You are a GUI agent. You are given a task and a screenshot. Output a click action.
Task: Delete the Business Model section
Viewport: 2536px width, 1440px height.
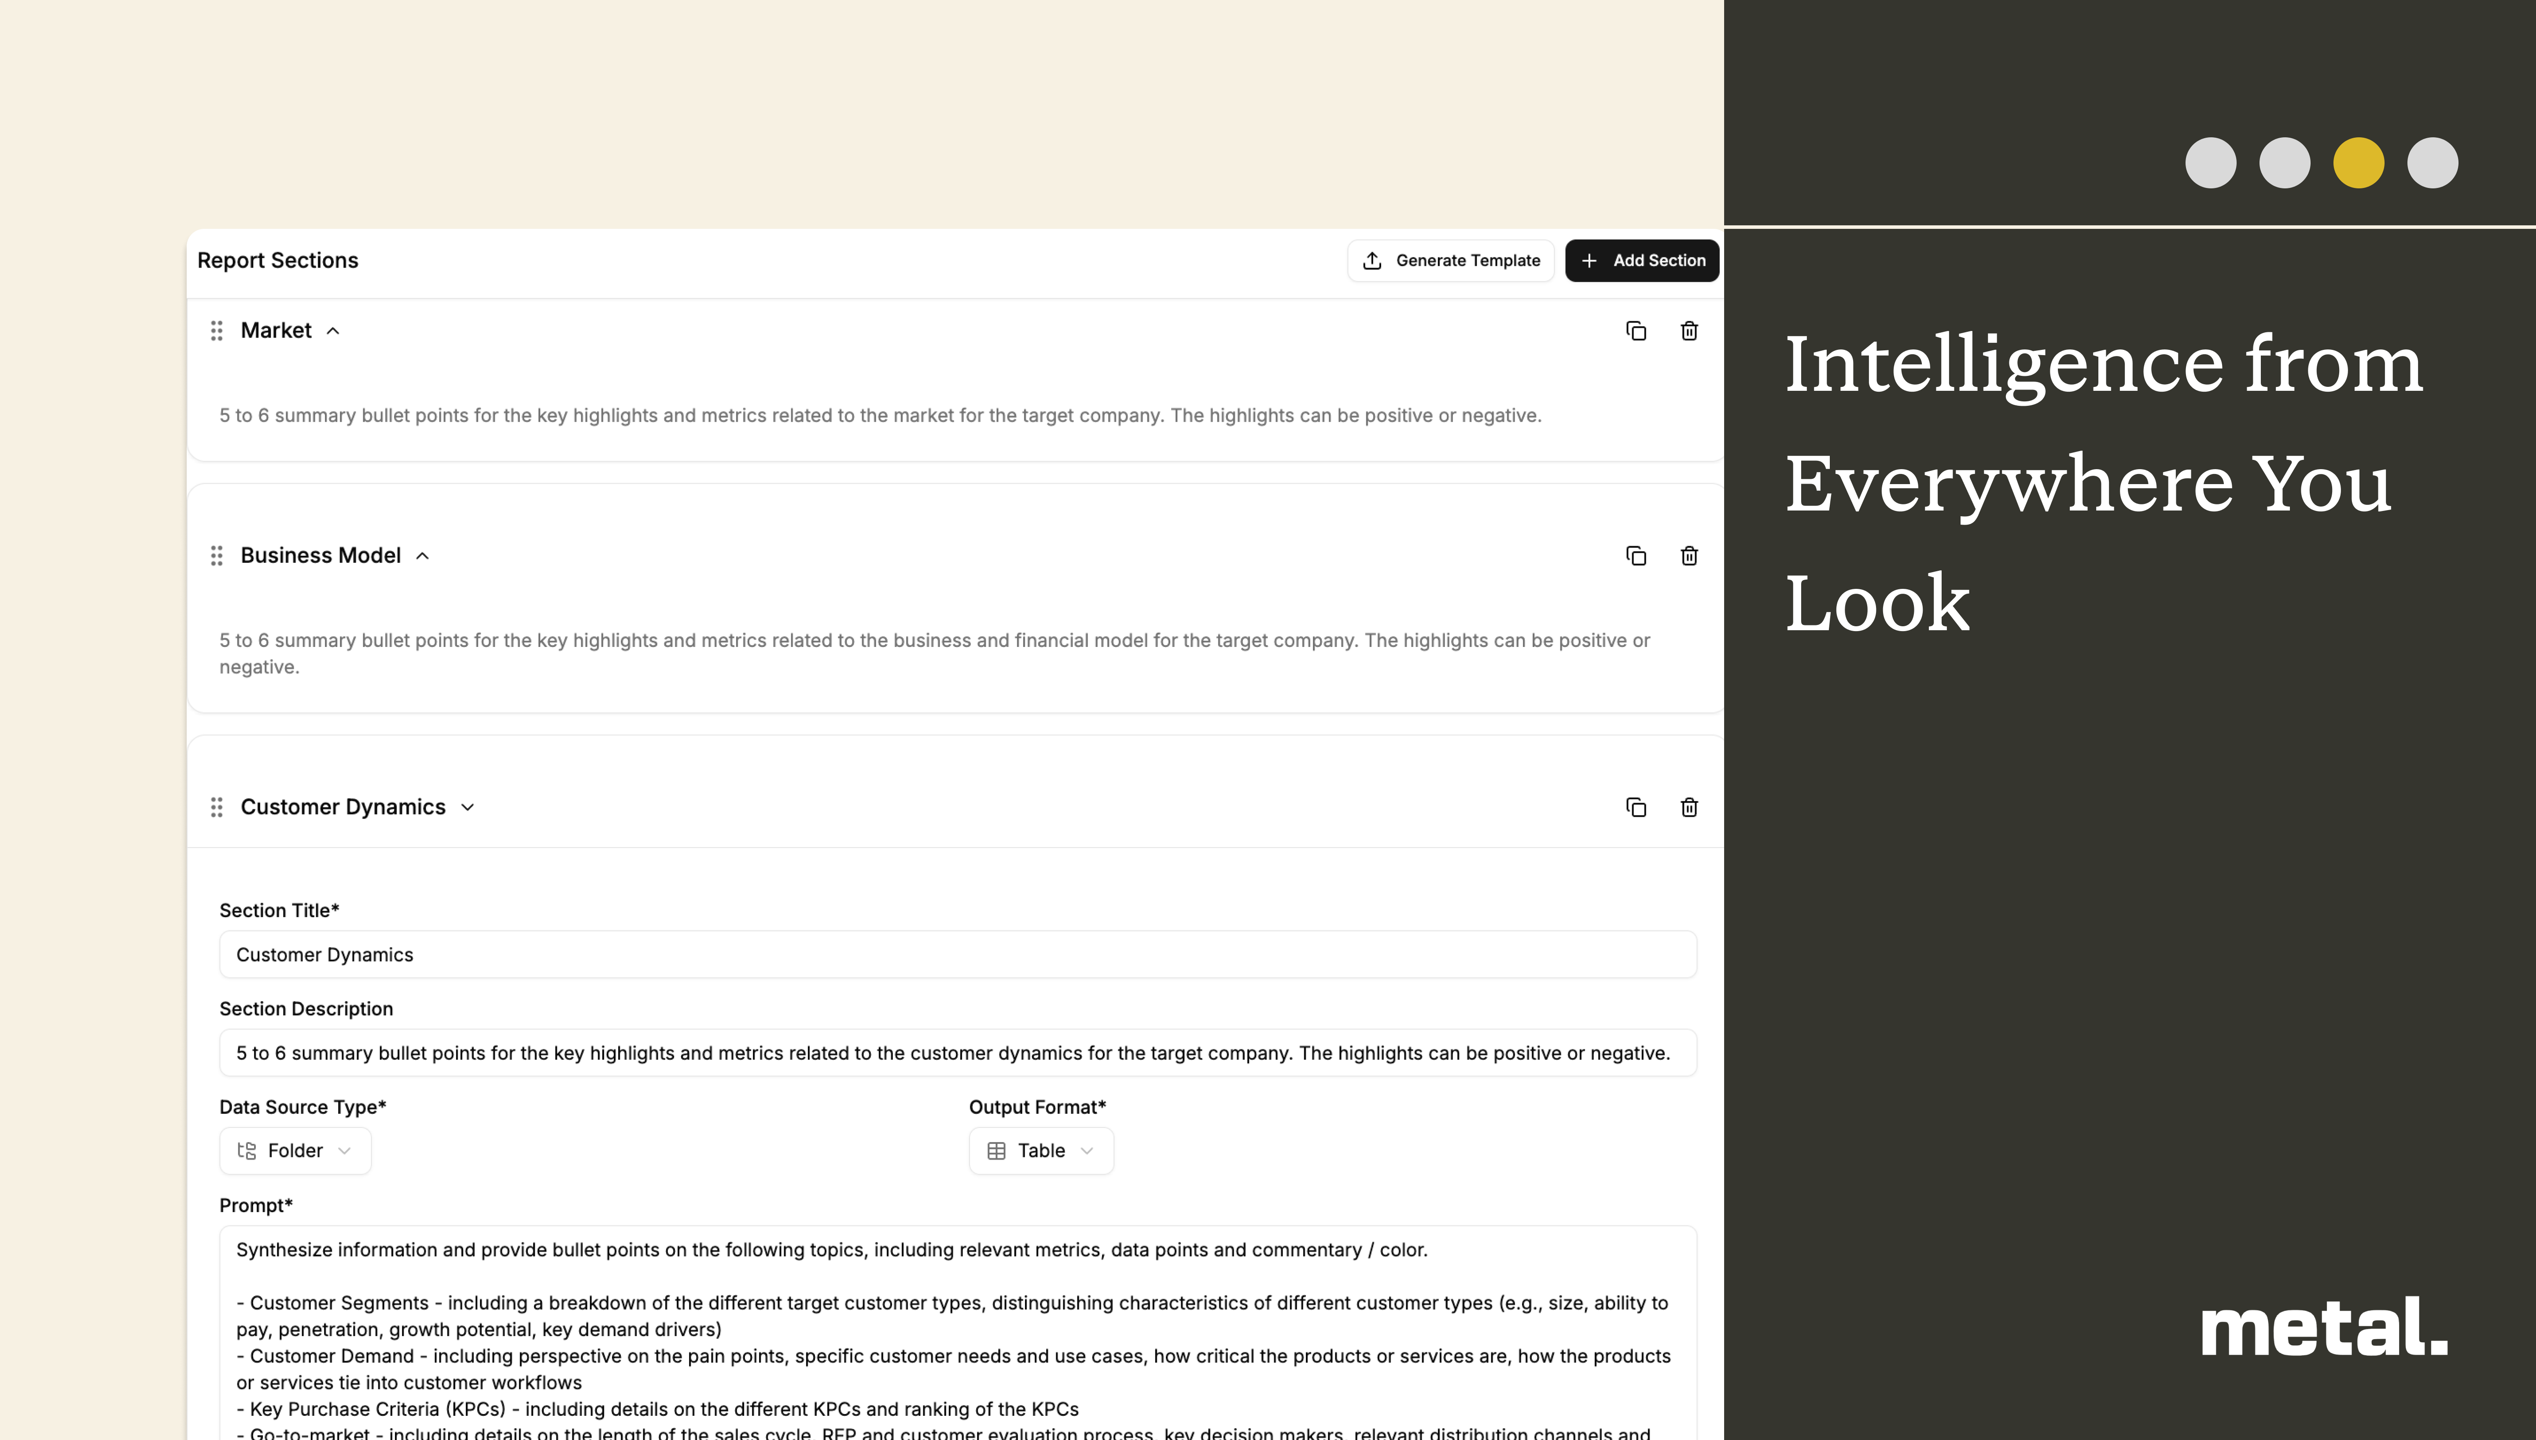pyautogui.click(x=1689, y=556)
